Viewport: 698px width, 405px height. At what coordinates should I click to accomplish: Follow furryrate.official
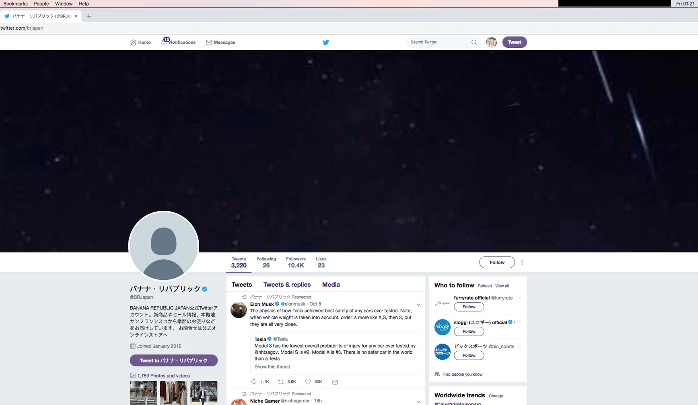point(469,307)
